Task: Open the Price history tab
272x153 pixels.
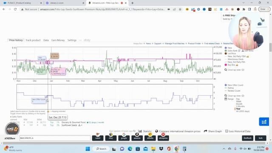Action: (x=16, y=40)
